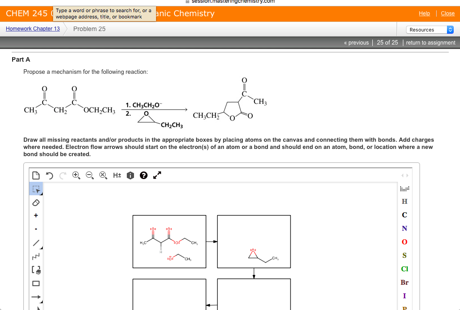This screenshot has width=460, height=310.
Task: Activate the rectangular selection marquee tool
Action: [x=36, y=189]
